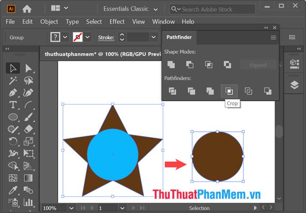The height and width of the screenshot is (213, 306).
Task: Apply the Trim pathfinder
Action: (191, 91)
